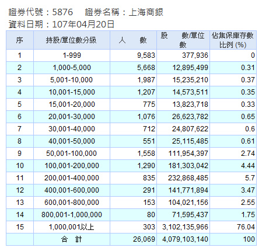Viewport: 262px width, 251px height.
Task: Select the 15,001-20,000 range cell
Action: pyautogui.click(x=72, y=104)
